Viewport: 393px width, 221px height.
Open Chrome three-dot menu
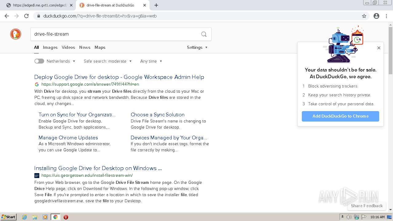[386, 16]
